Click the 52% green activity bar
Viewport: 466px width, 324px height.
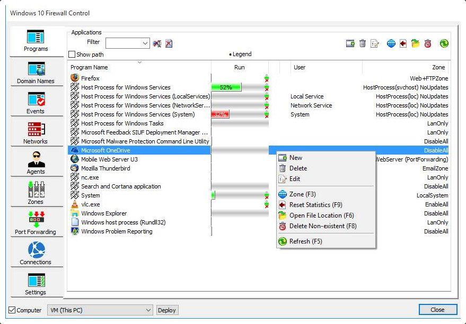[x=226, y=87]
